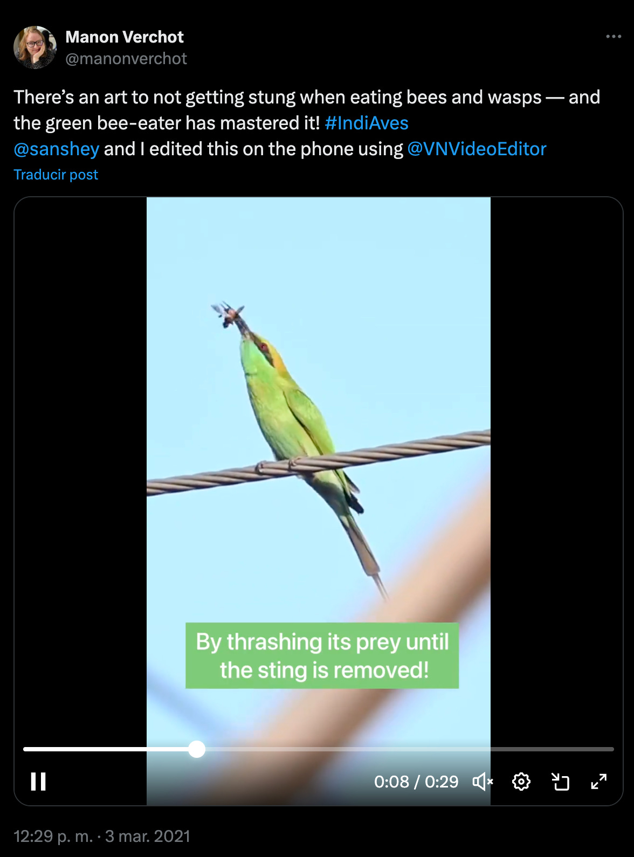Click the video progress slider handle

(x=197, y=749)
